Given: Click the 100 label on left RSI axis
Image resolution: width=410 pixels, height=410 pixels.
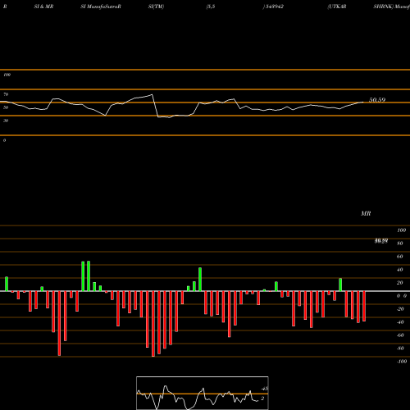Looking at the screenshot, I should click(7, 75).
